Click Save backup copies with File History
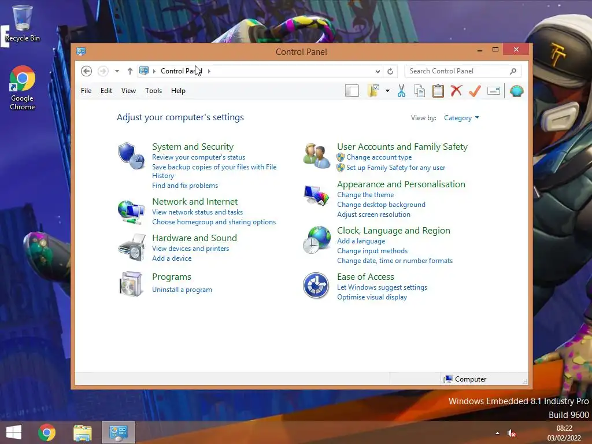 pos(214,171)
